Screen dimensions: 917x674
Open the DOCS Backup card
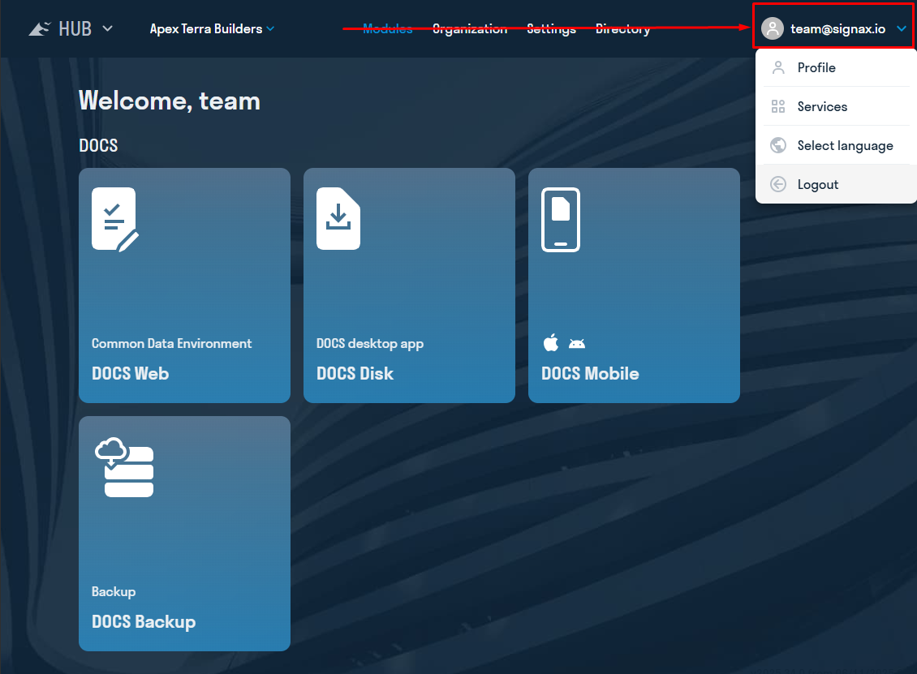click(x=184, y=534)
